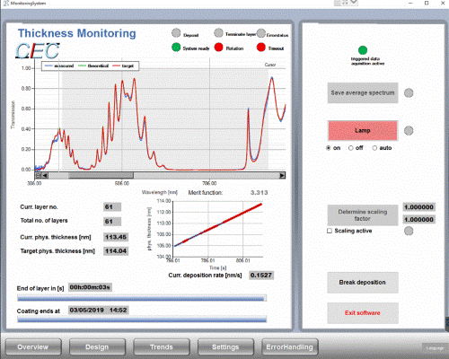Viewport: 449px width, 359px height.
Task: Click the green System ready indicator
Action: tap(176, 48)
